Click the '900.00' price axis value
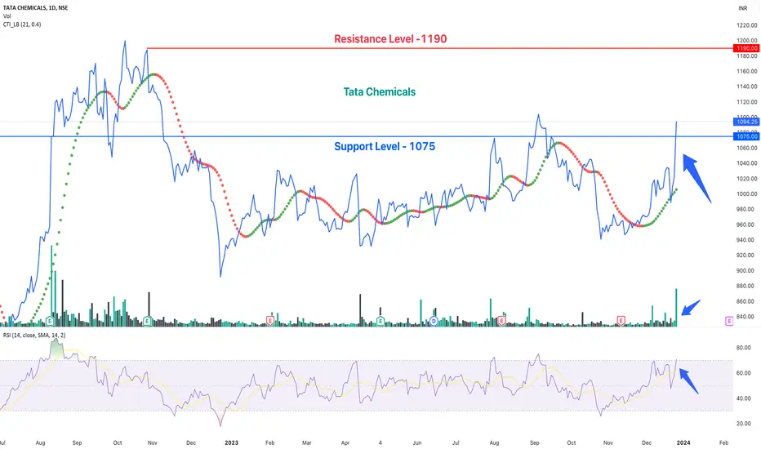 (746, 271)
